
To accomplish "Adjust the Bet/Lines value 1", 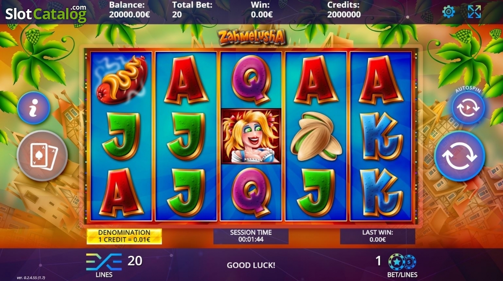I will point(379,261).
